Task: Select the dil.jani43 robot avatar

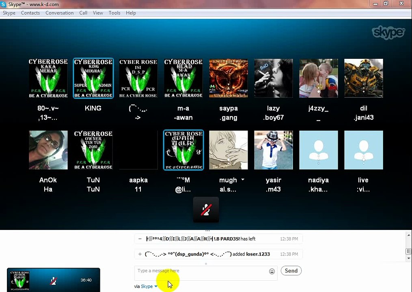Action: pos(364,78)
